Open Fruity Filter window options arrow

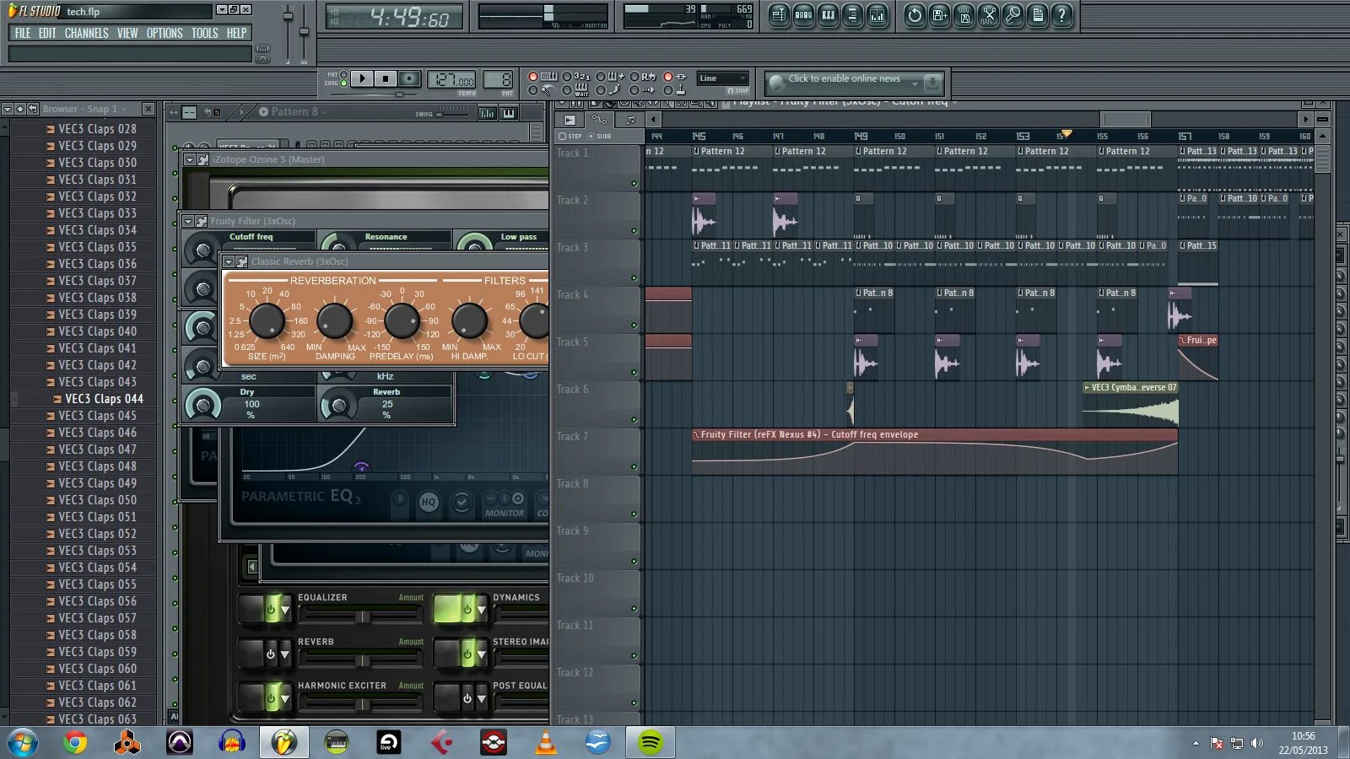[188, 221]
